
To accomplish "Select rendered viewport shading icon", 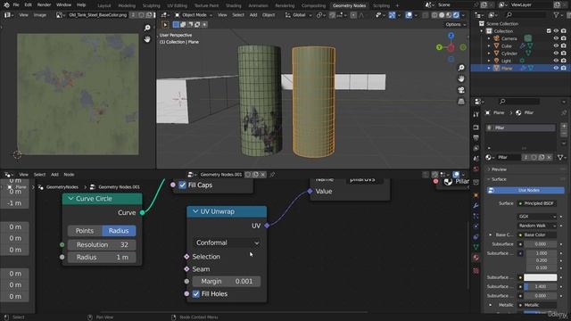I will click(x=456, y=15).
